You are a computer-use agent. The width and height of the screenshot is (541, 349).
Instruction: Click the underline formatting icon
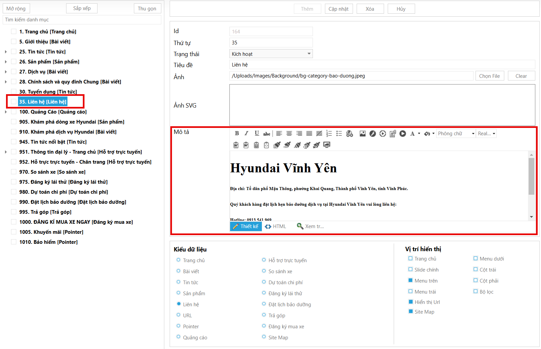tap(256, 134)
